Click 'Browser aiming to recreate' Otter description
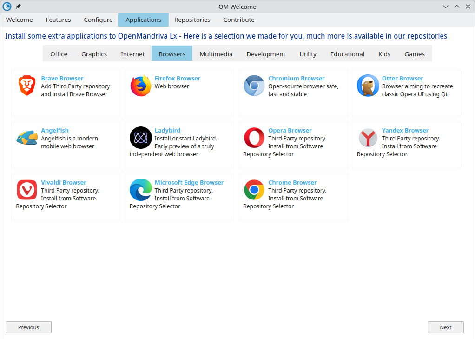Image resolution: width=475 pixels, height=339 pixels. [417, 86]
